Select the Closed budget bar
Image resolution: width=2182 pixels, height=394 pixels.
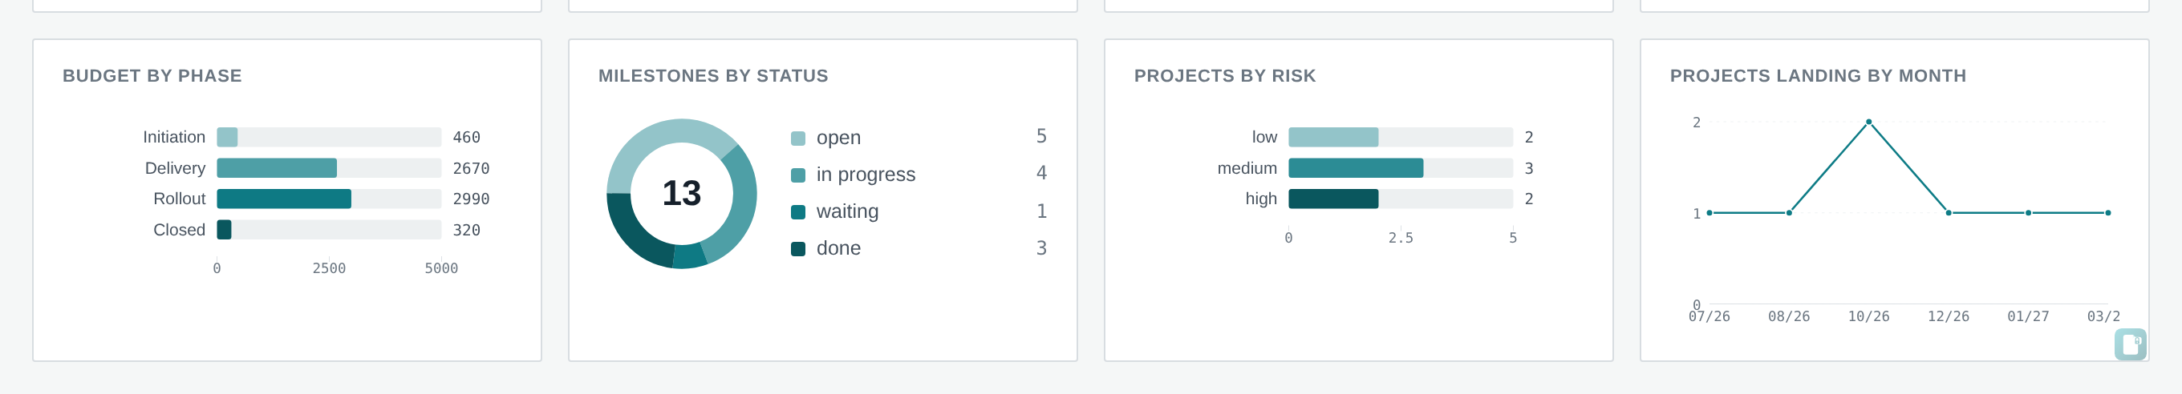click(224, 230)
